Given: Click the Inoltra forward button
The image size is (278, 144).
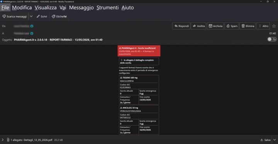Looking at the screenshot, I should point(198,26).
